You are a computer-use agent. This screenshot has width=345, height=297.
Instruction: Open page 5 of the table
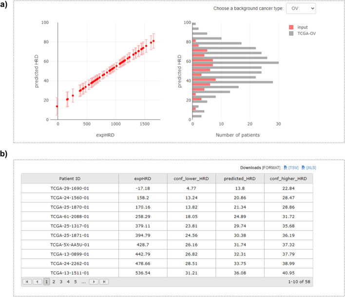point(75,282)
